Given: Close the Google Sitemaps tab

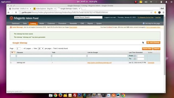Looking at the screenshot, I should (x=79, y=8).
